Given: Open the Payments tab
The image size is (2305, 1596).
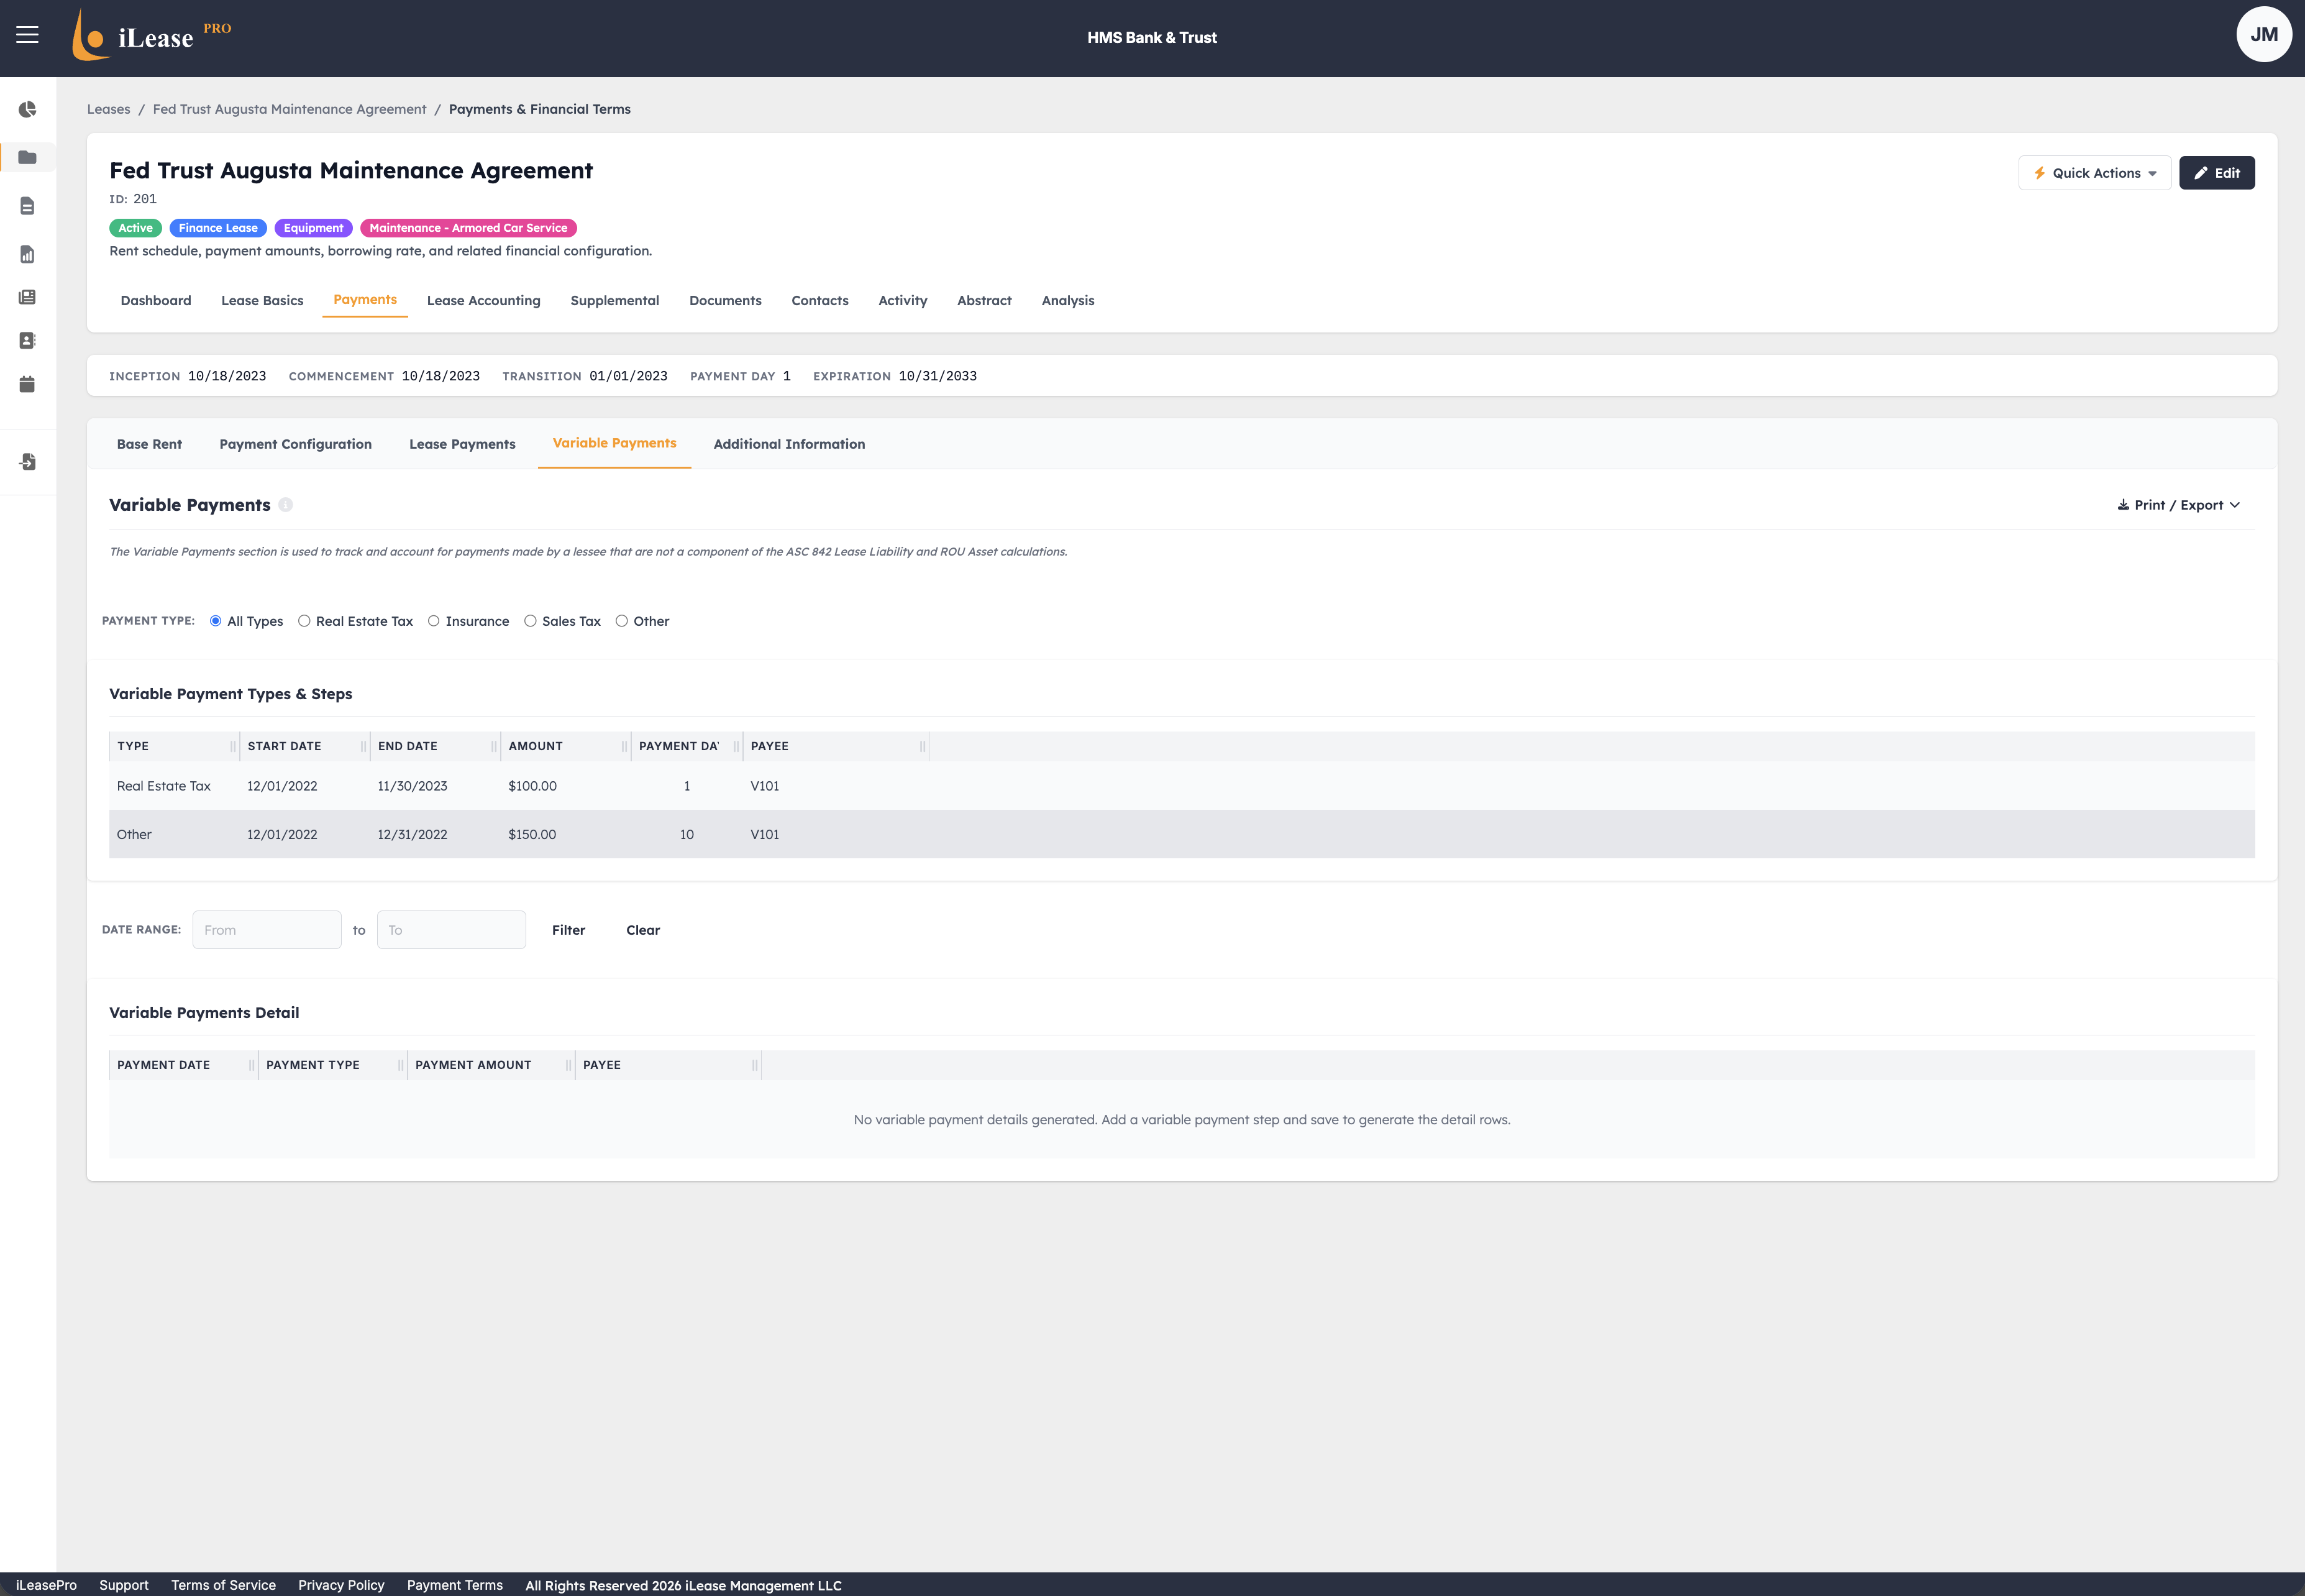Looking at the screenshot, I should point(365,300).
